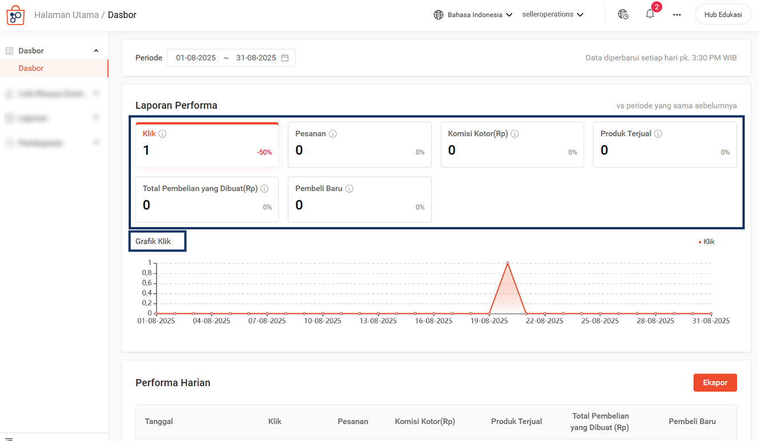
Task: Click the start date 01-08-2025 field
Action: click(x=196, y=58)
